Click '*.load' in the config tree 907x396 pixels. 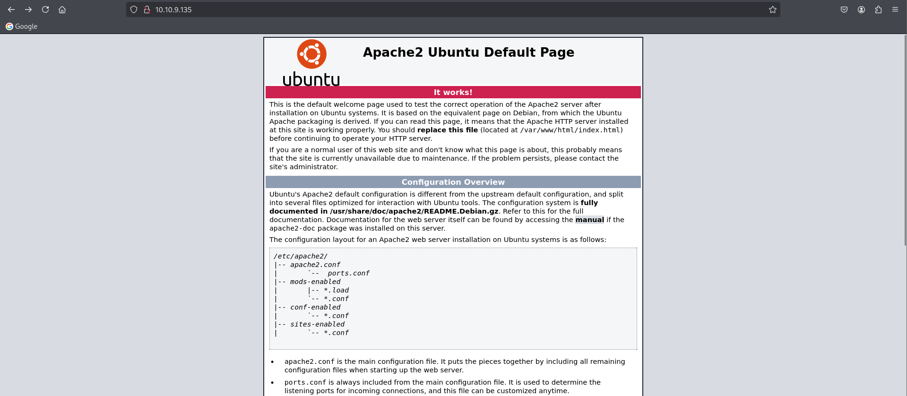[336, 290]
